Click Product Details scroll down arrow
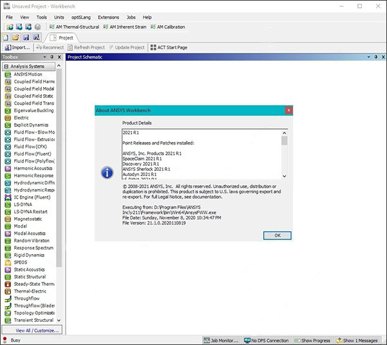The width and height of the screenshot is (387, 345). (284, 176)
